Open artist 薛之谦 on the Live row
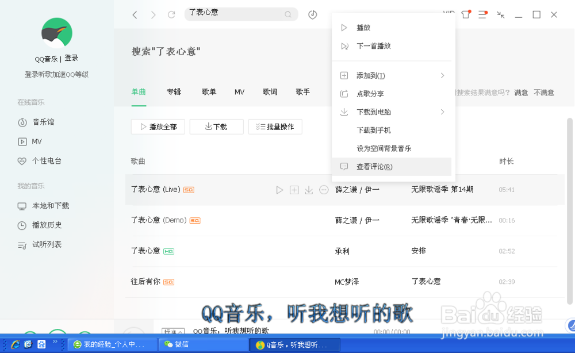Image resolution: width=575 pixels, height=353 pixels. [x=346, y=190]
